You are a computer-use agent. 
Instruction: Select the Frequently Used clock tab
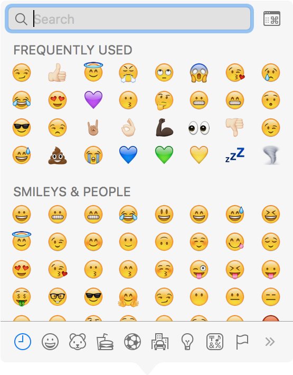(23, 342)
